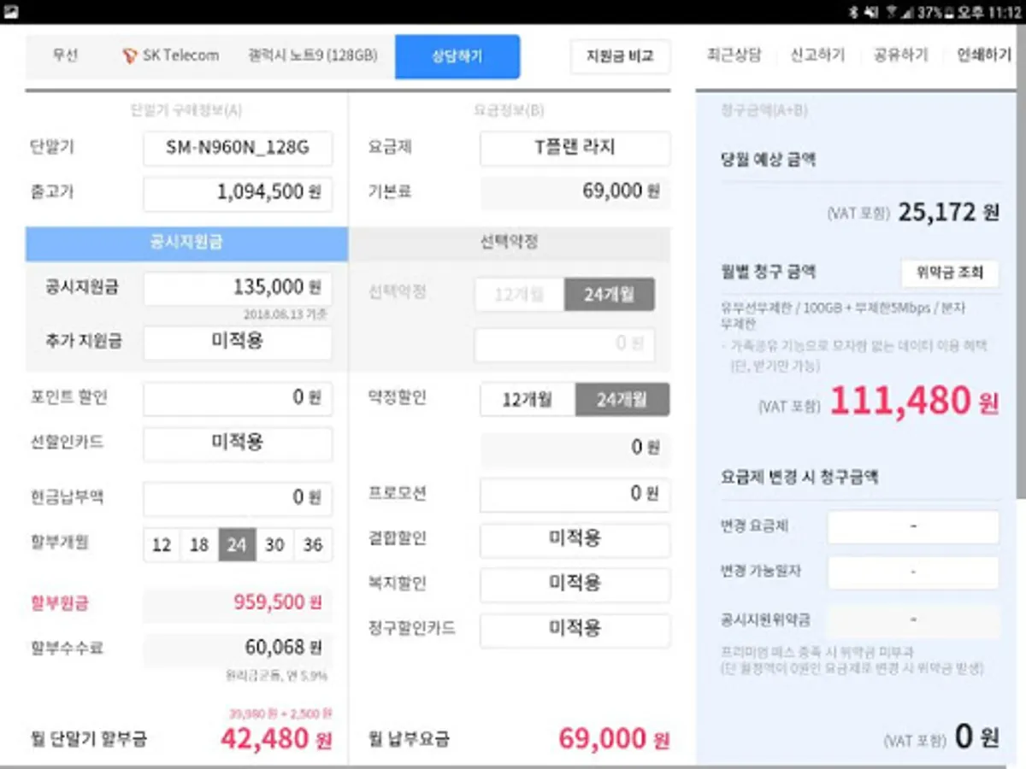Viewport: 1026px width, 769px height.
Task: Select 공유하기 in top menu
Action: (x=900, y=56)
